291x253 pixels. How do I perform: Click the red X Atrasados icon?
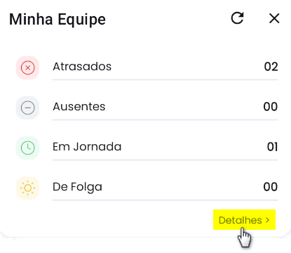coord(27,67)
